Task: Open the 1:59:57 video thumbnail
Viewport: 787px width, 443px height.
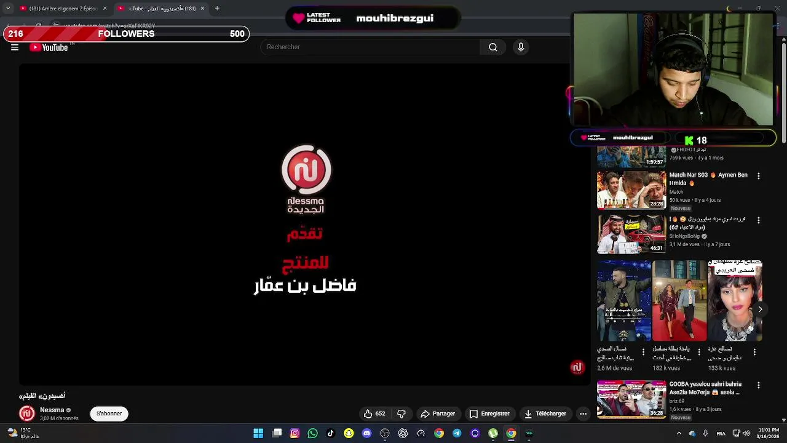Action: (x=631, y=157)
